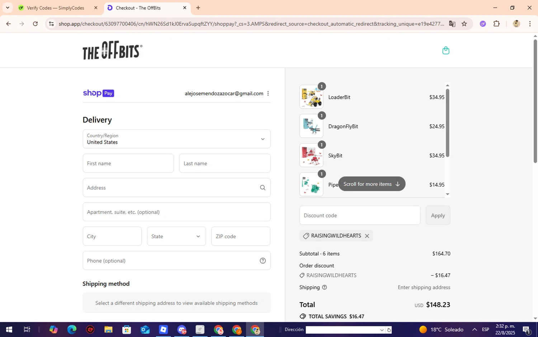Image resolution: width=538 pixels, height=337 pixels.
Task: Click the purple extension icon in toolbar
Action: point(483,24)
